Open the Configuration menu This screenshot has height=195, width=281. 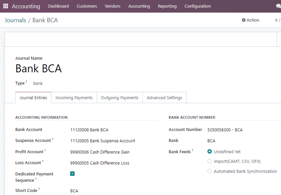pyautogui.click(x=198, y=6)
